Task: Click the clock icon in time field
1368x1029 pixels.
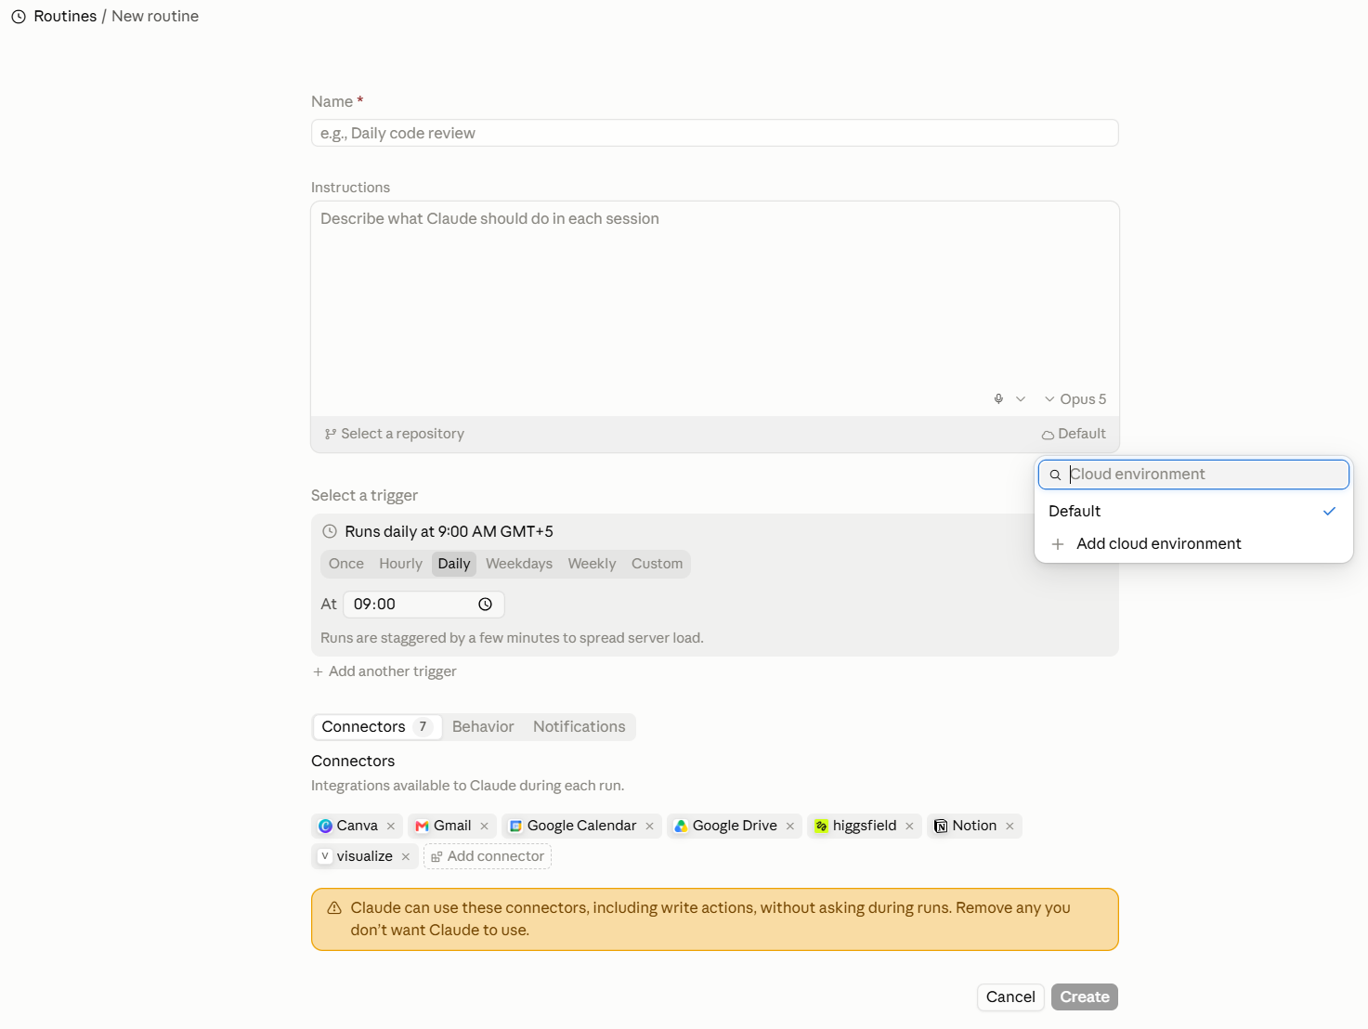Action: 485,605
